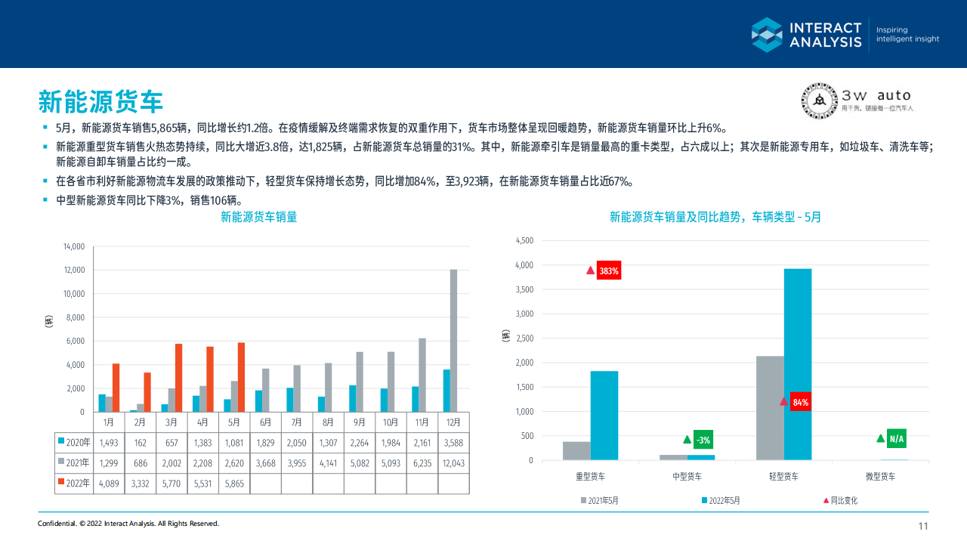Viewport: 967px width, 544px height.
Task: Click the 383% red change label
Action: click(x=609, y=270)
